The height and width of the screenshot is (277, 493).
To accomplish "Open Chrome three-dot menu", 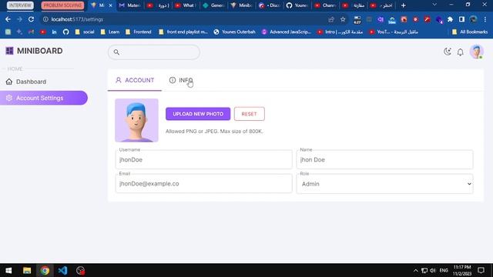I will (x=485, y=19).
